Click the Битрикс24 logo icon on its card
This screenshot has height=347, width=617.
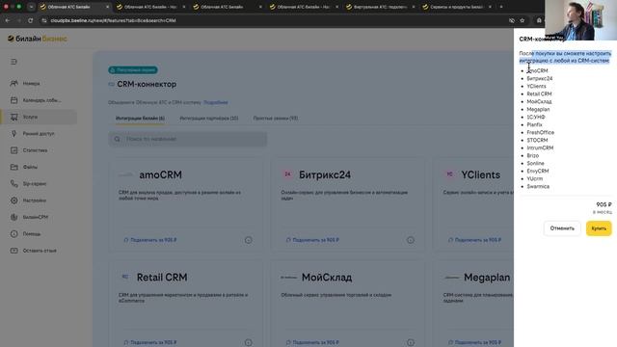tap(287, 174)
